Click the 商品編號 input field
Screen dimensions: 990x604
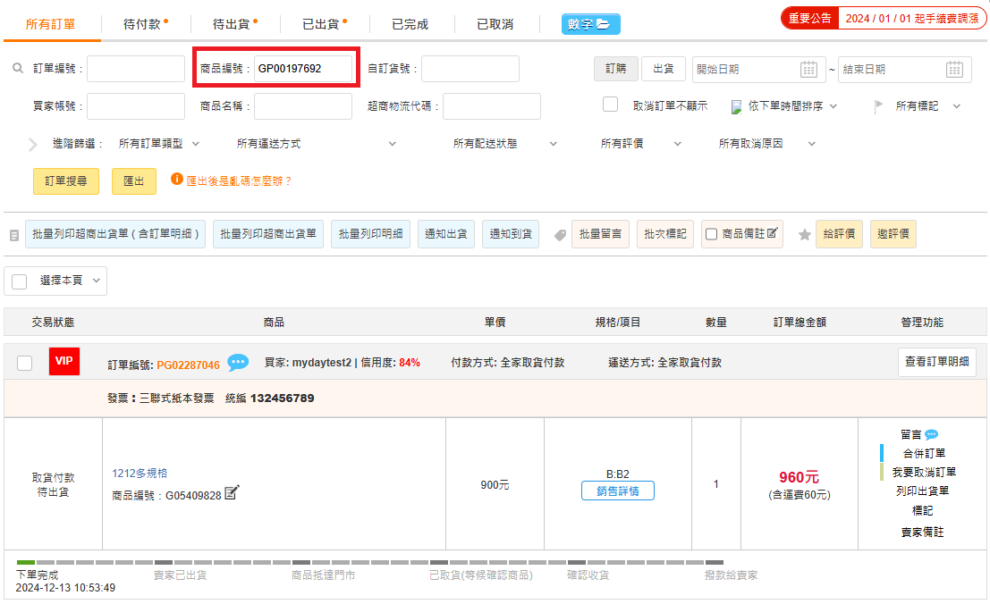[x=303, y=69]
